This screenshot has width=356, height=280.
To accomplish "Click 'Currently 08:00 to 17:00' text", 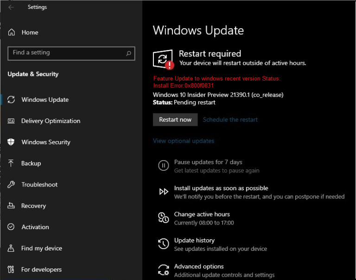I will click(204, 223).
